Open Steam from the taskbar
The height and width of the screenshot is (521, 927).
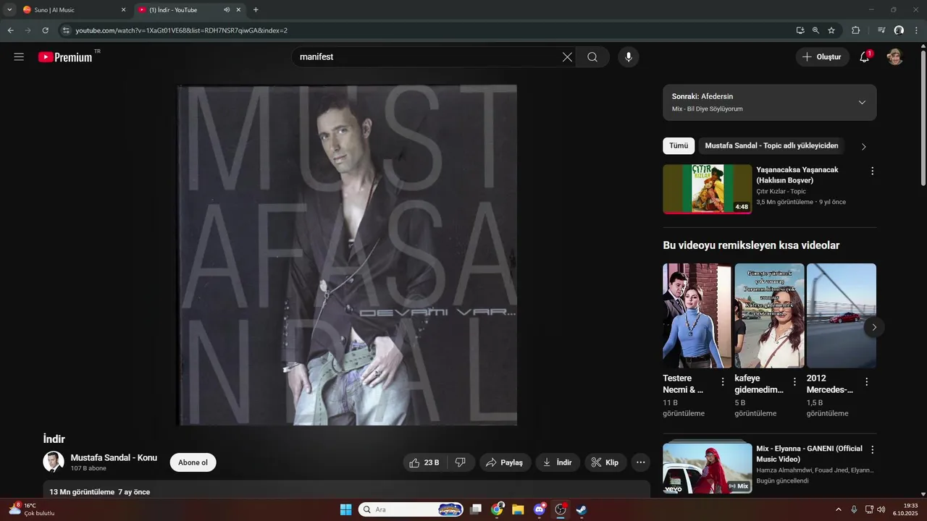point(581,509)
